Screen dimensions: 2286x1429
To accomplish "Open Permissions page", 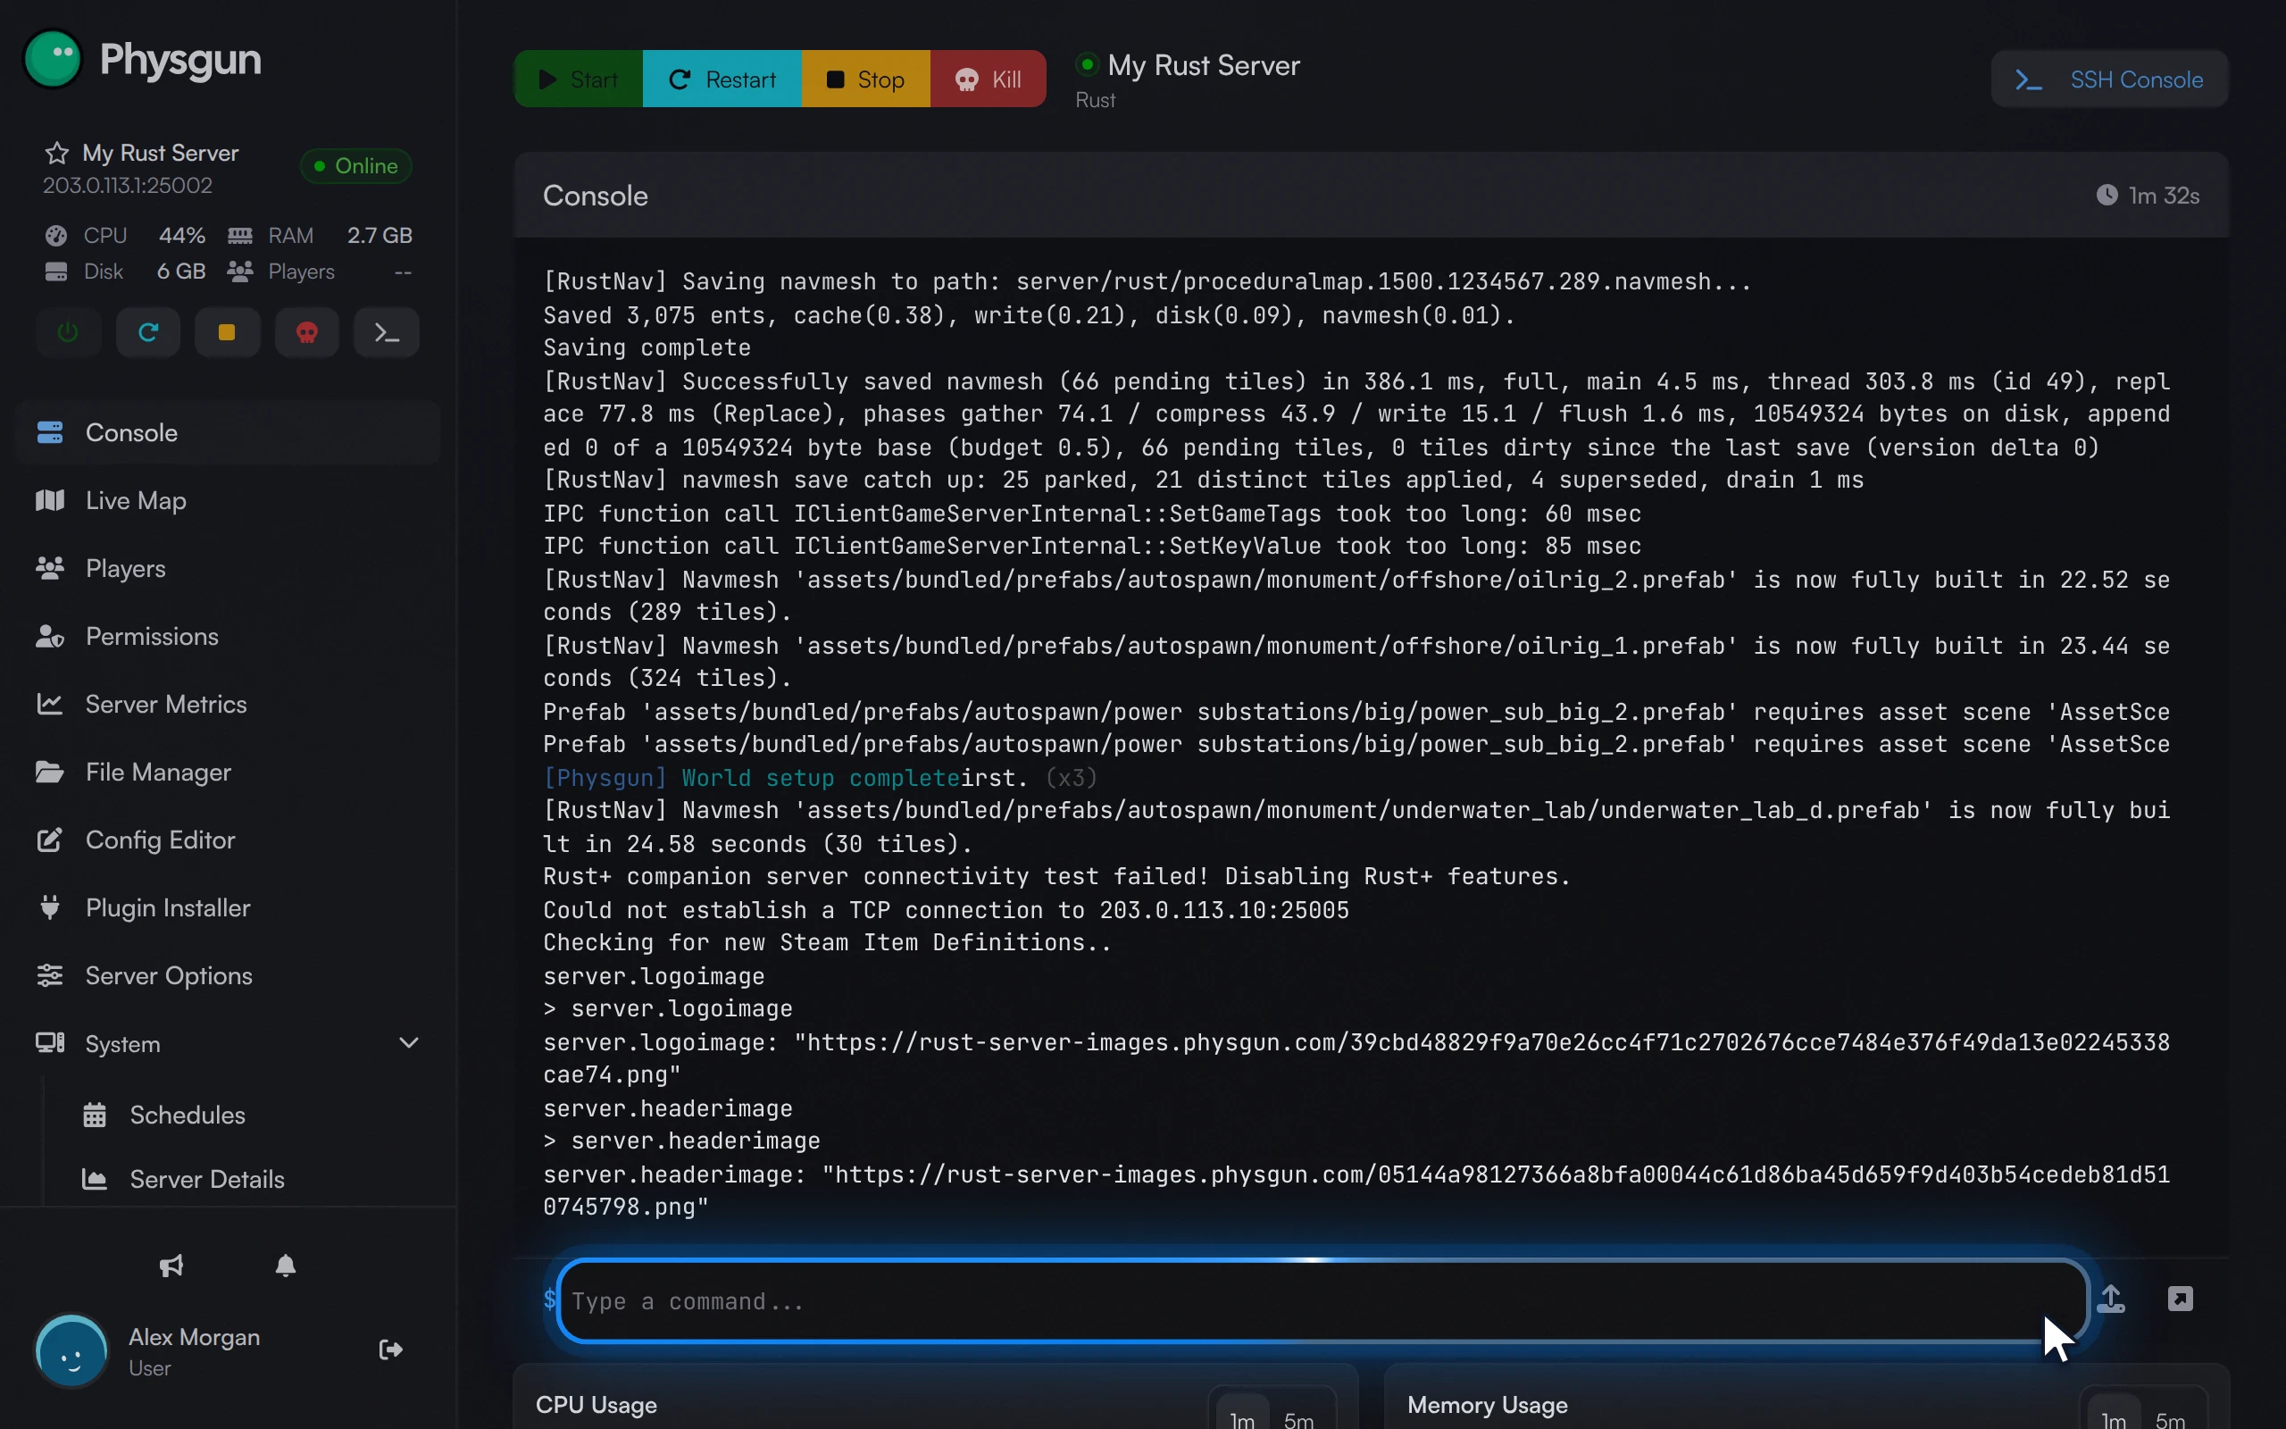I will coord(229,636).
